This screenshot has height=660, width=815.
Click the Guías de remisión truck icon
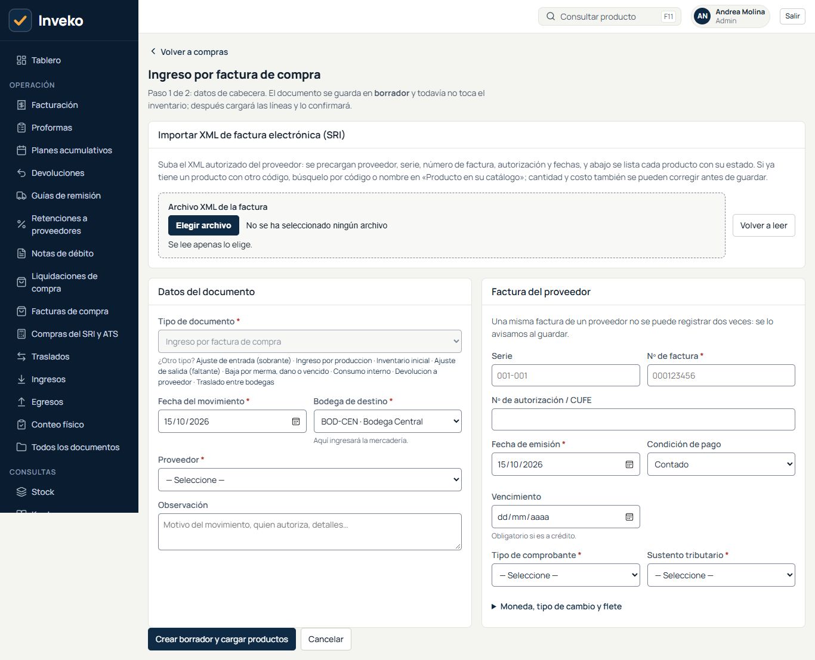[21, 196]
